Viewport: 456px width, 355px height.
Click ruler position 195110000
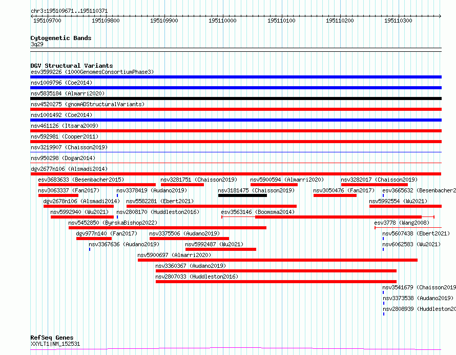point(222,21)
